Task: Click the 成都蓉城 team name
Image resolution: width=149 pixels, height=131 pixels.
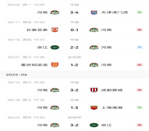Action: coord(112,90)
